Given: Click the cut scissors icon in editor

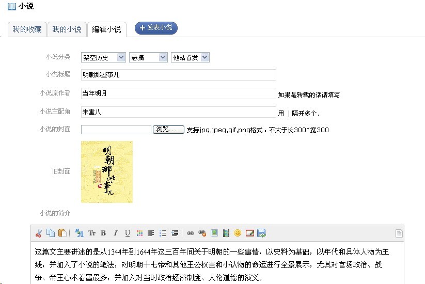Looking at the screenshot, I should [39, 233].
